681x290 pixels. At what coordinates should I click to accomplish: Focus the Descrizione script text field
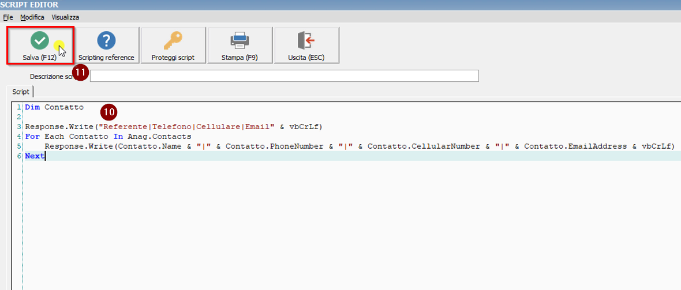[x=284, y=76]
